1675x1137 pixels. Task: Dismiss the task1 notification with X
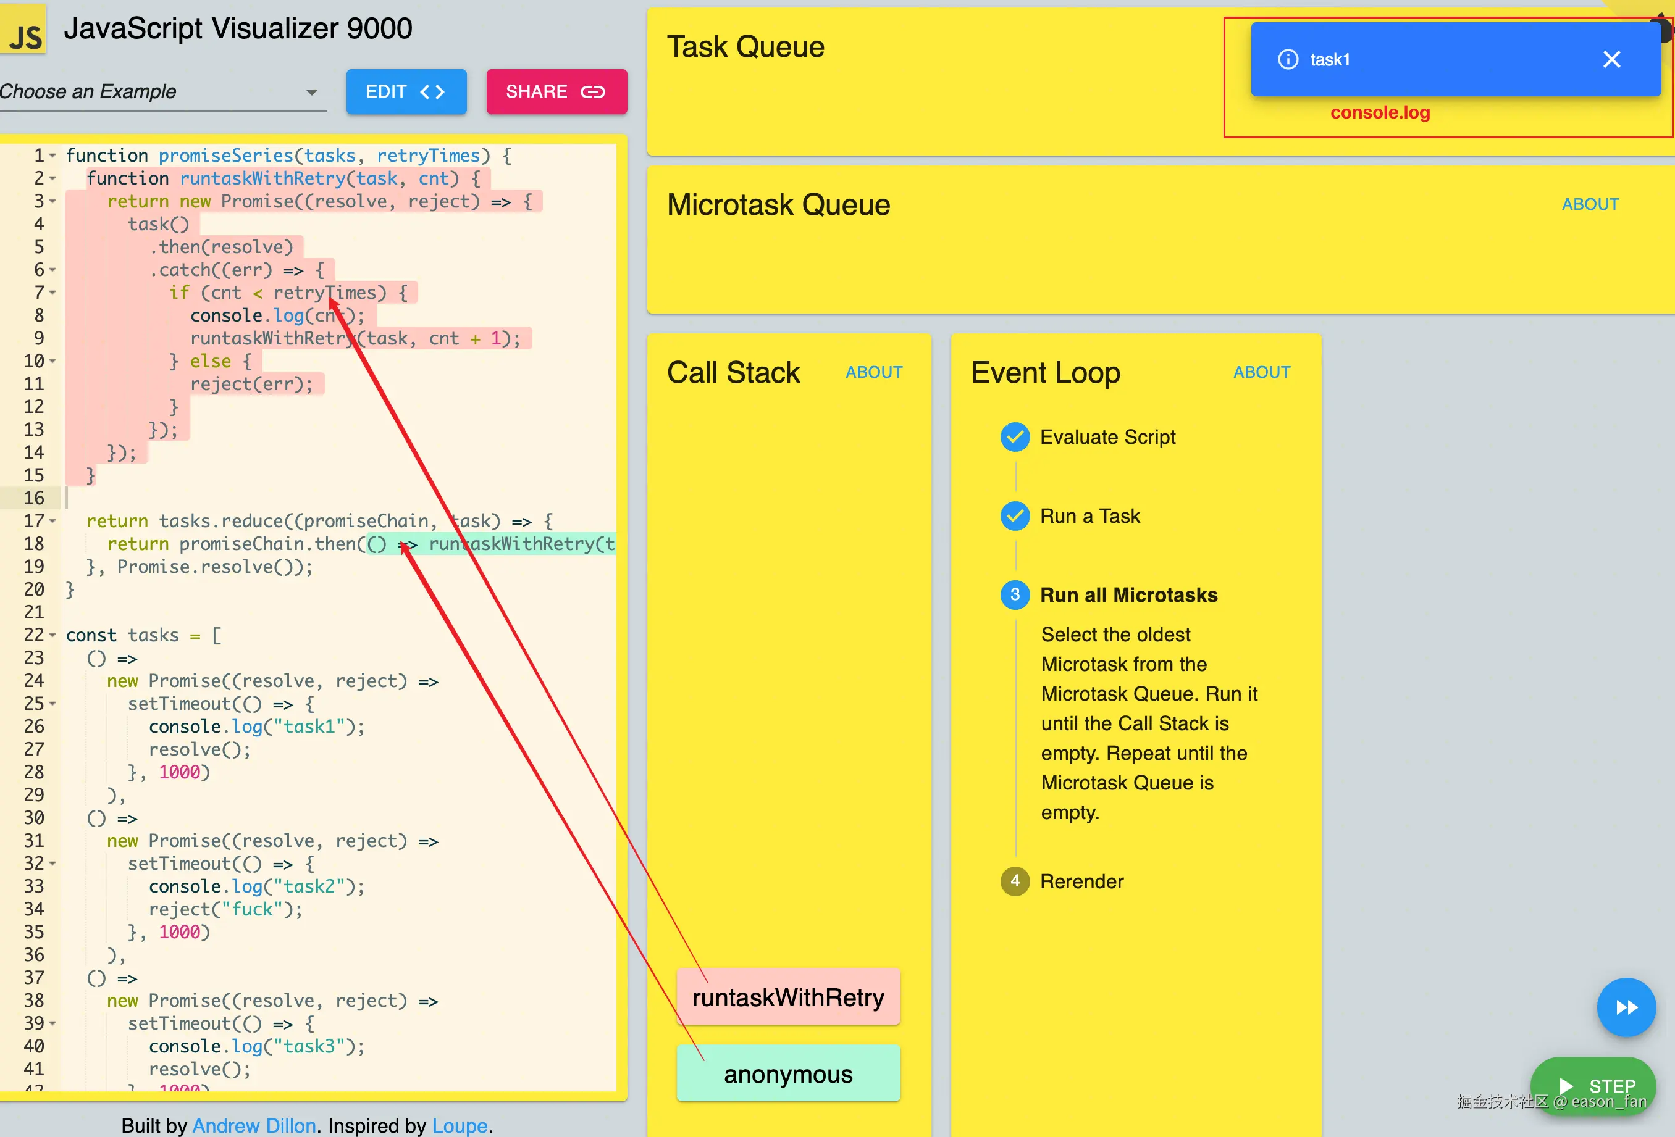pos(1611,60)
